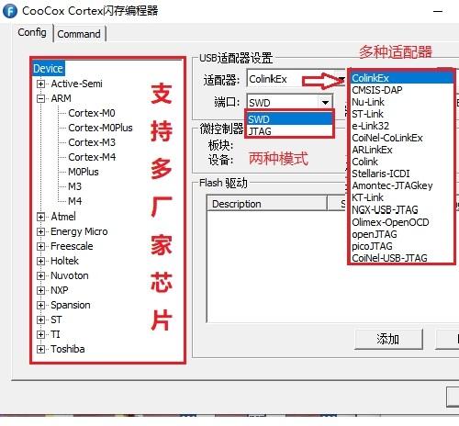The image size is (459, 426).
Task: Select the Toshiba tree label
Action: point(68,349)
